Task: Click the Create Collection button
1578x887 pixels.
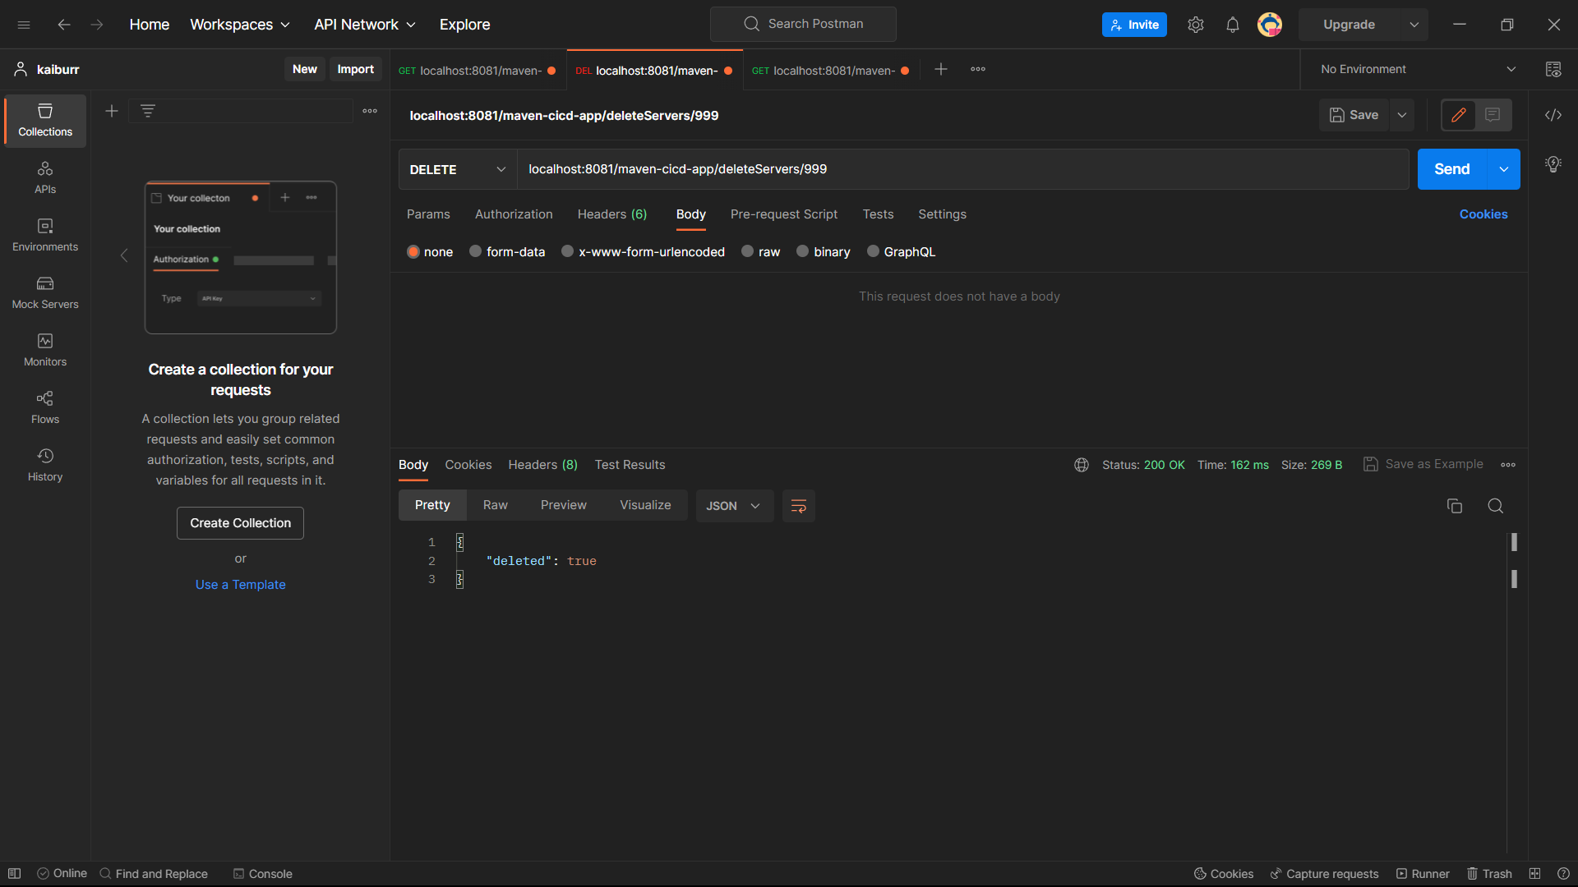Action: [239, 522]
